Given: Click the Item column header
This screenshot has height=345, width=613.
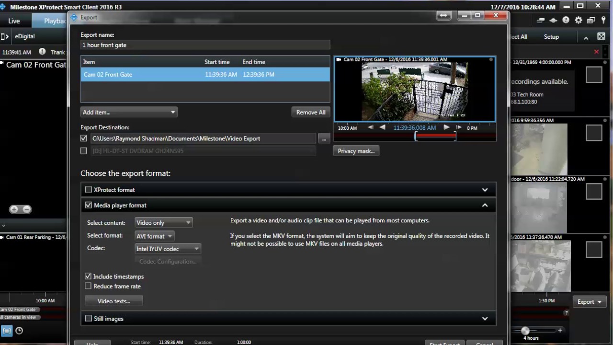Looking at the screenshot, I should pos(89,62).
